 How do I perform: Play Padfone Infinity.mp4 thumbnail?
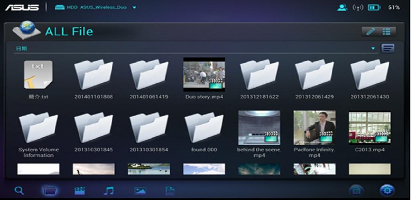point(315,128)
